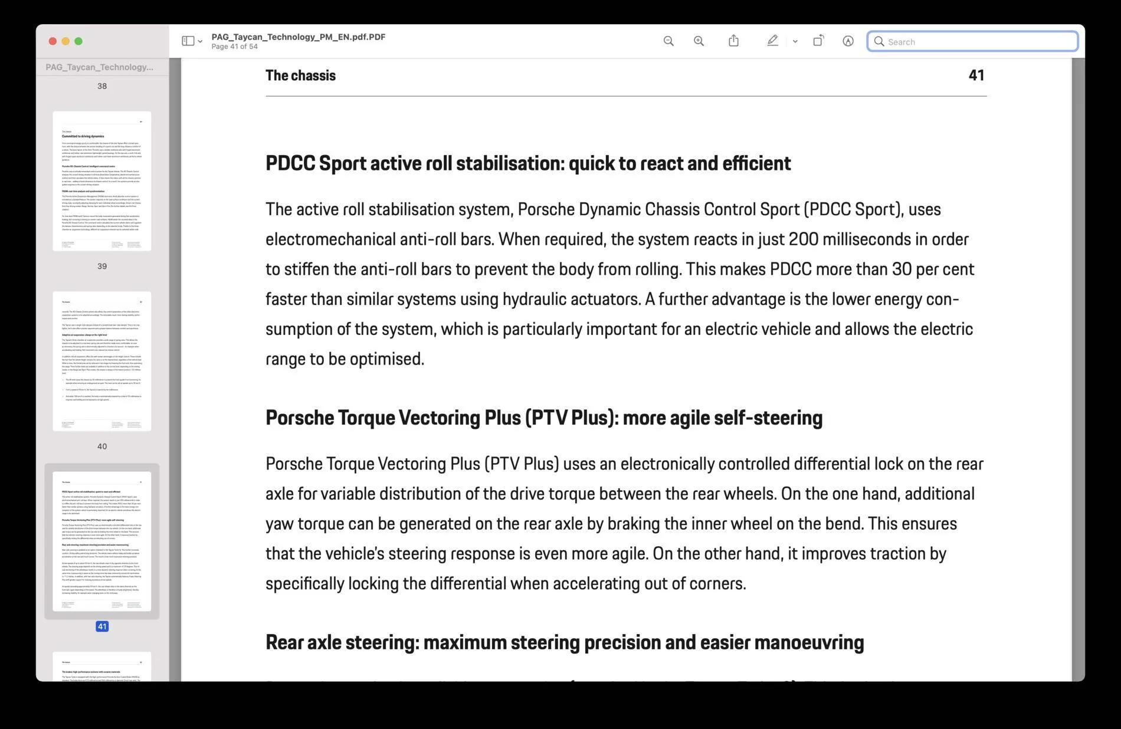Image resolution: width=1121 pixels, height=729 pixels.
Task: Minimize the Preview window
Action: point(65,41)
